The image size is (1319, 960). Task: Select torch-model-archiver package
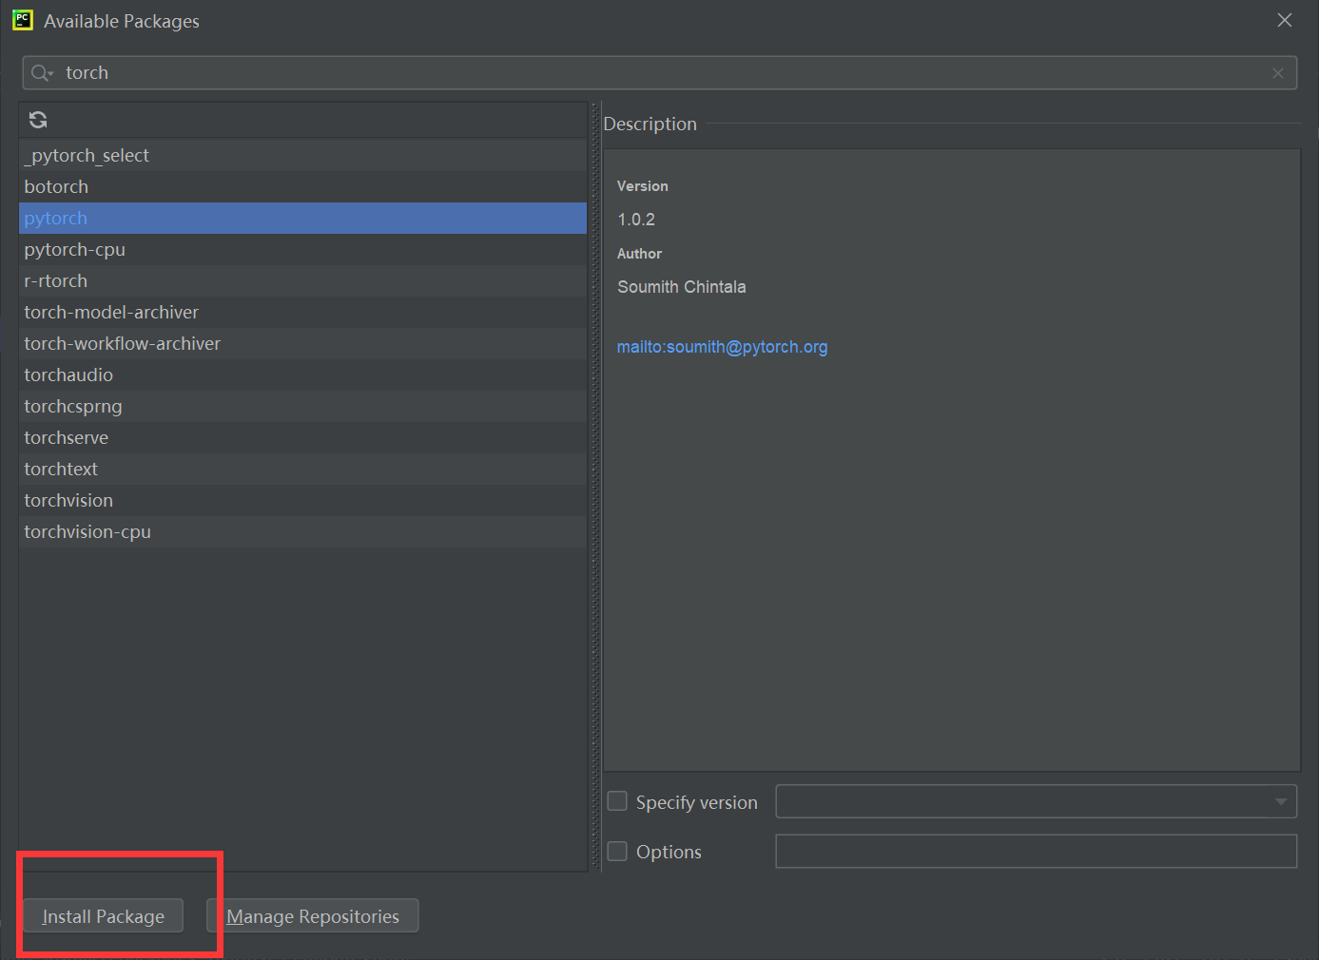[x=302, y=312]
